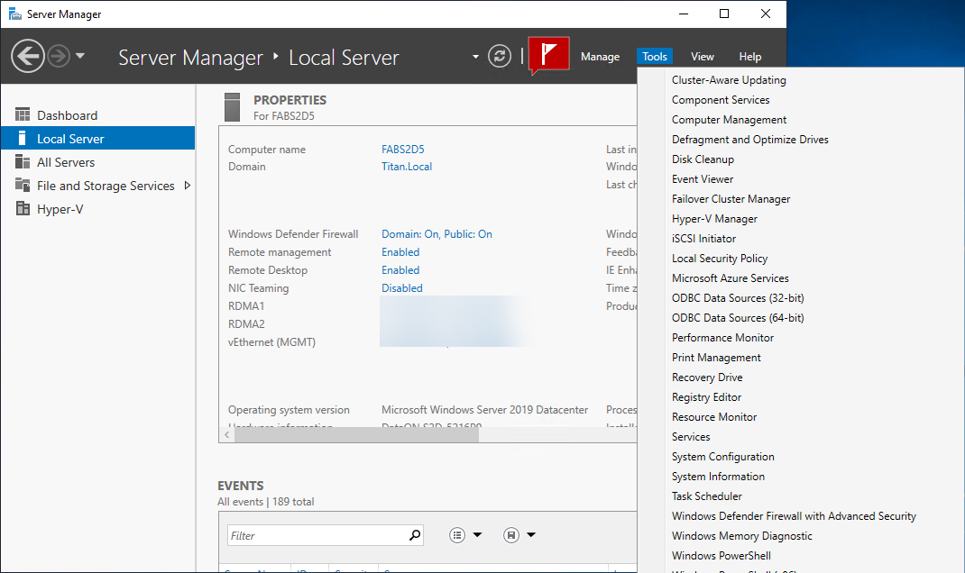Open the Manage menu
Image resolution: width=965 pixels, height=573 pixels.
coord(600,57)
